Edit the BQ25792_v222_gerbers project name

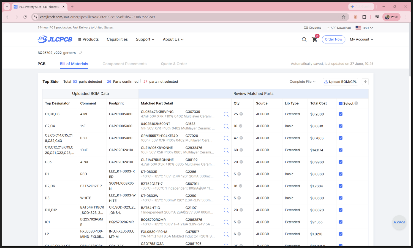coord(81,53)
